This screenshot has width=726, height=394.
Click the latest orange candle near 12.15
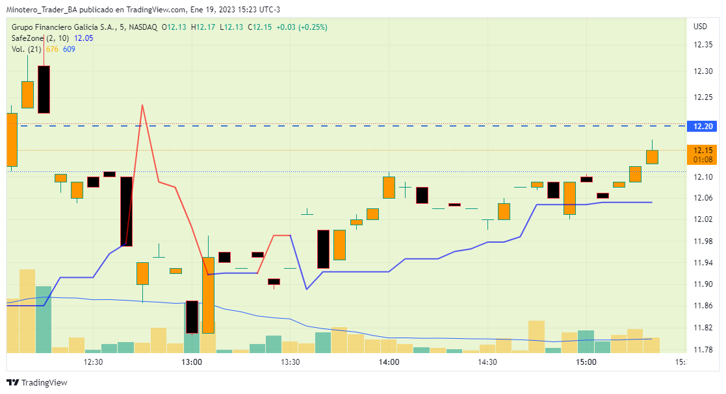click(652, 156)
